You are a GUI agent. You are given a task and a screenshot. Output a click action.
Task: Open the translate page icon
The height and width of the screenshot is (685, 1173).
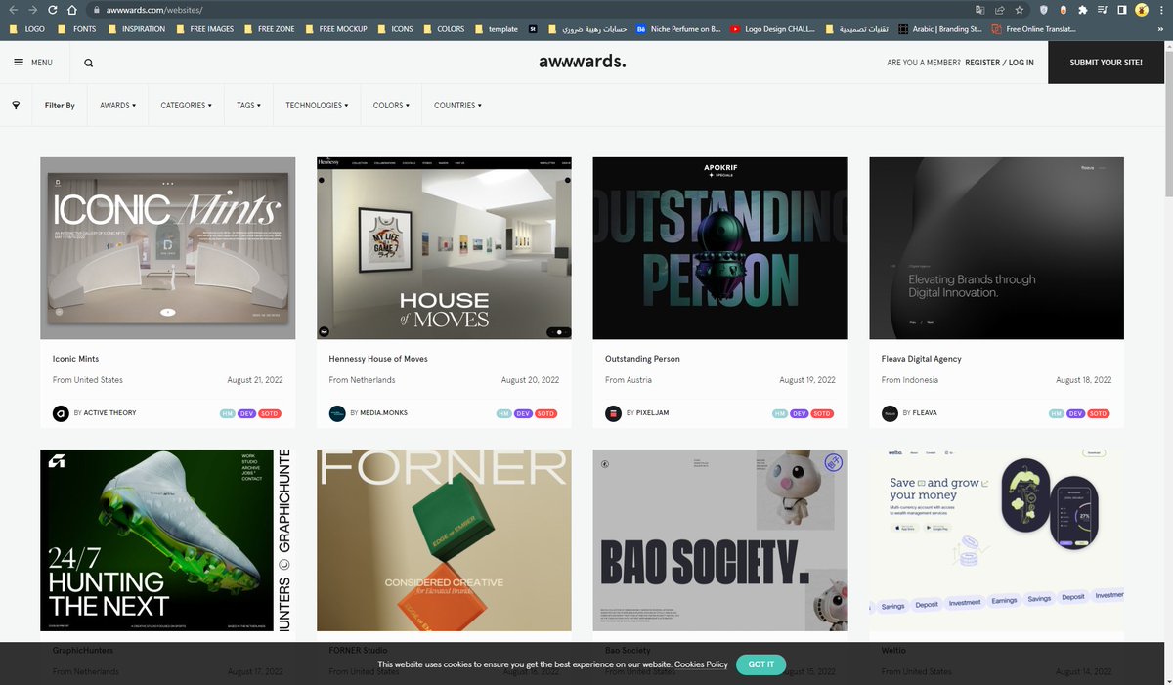tap(980, 10)
